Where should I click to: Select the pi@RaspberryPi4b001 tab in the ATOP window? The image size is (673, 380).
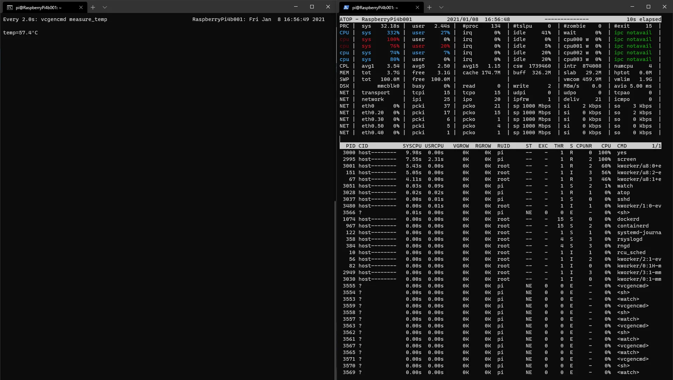375,7
